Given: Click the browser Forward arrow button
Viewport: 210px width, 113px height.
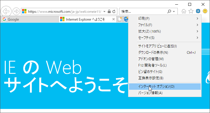Looking at the screenshot, I should pyautogui.click(x=16, y=11).
